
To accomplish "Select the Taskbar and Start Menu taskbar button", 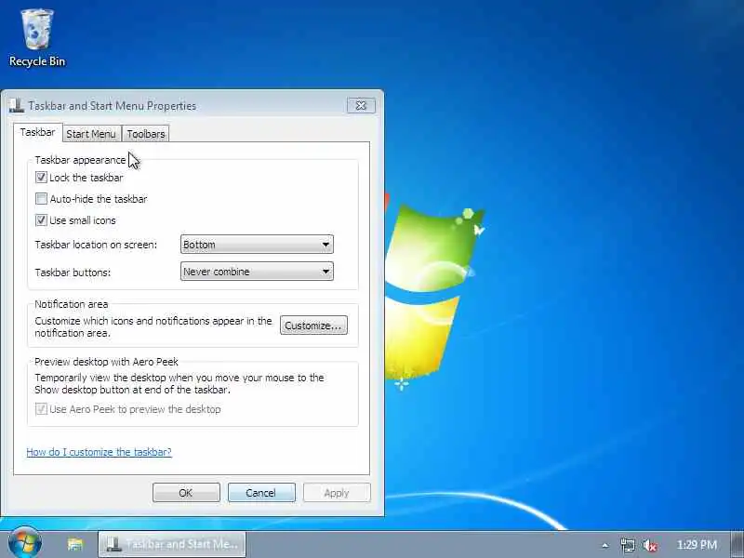I will click(x=172, y=544).
